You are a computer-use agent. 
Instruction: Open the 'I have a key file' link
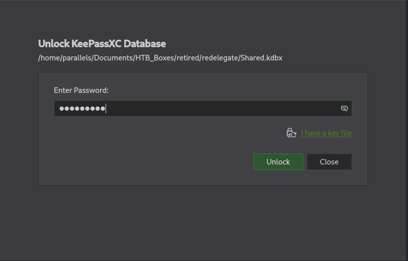tap(326, 133)
